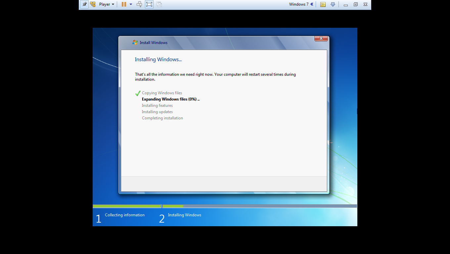Pause the virtual machine

(124, 4)
